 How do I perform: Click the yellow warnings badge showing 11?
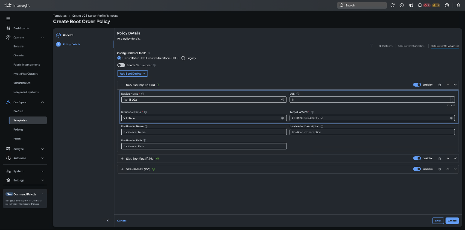click(x=436, y=6)
